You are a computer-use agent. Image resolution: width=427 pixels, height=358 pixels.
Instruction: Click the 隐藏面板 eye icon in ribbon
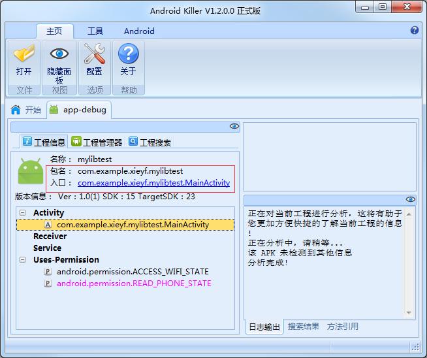59,54
